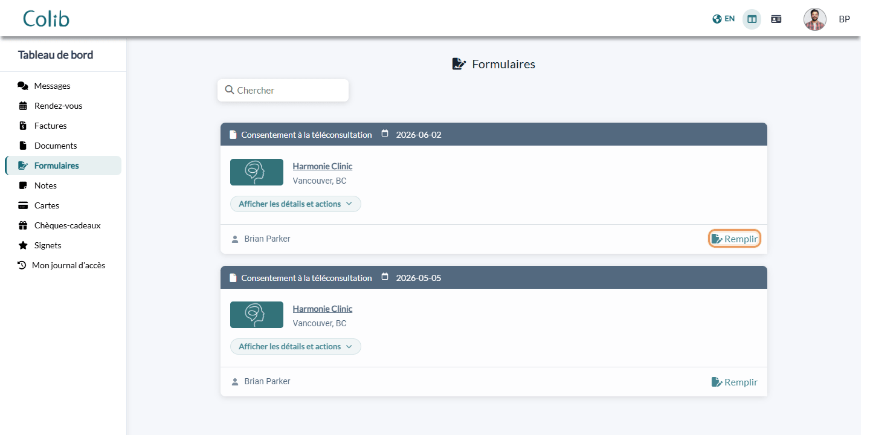Click the BP initials in the header

[x=845, y=19]
